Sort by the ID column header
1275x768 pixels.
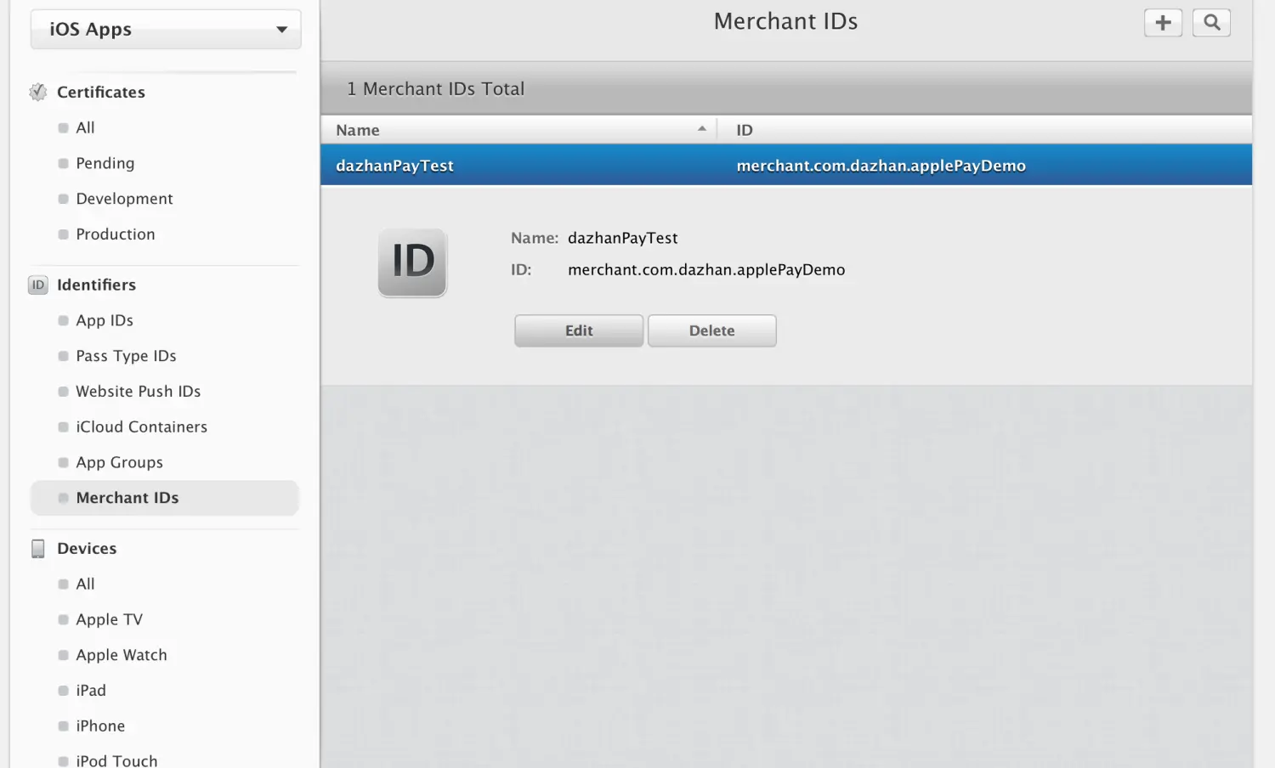(x=745, y=130)
